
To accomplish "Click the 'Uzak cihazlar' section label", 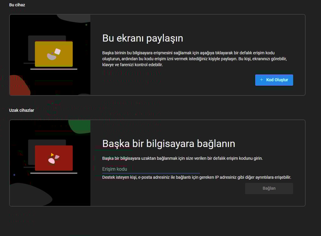I will point(22,110).
